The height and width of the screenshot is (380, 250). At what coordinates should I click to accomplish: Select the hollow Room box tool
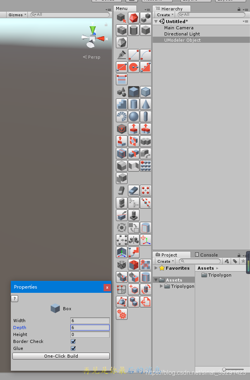click(x=146, y=92)
